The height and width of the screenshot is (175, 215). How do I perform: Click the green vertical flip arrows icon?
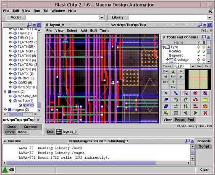click(186, 106)
